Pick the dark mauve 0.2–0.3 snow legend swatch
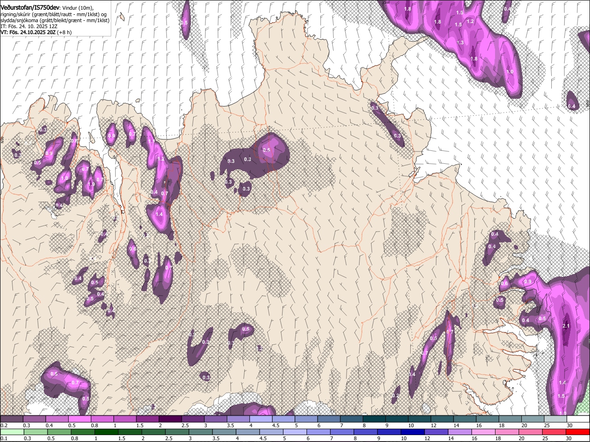Image resolution: width=590 pixels, height=442 pixels. click(x=12, y=419)
